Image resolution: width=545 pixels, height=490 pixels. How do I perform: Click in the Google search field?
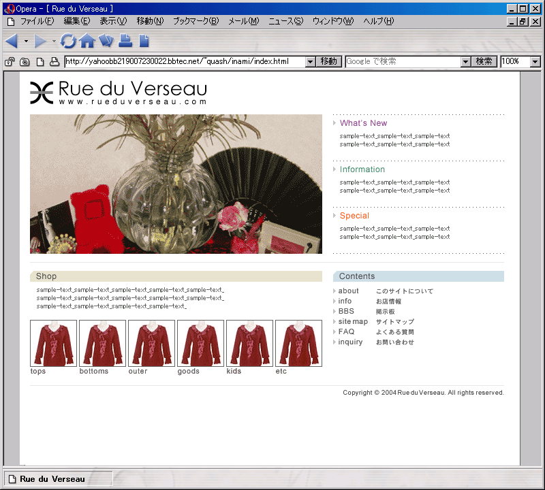click(403, 62)
